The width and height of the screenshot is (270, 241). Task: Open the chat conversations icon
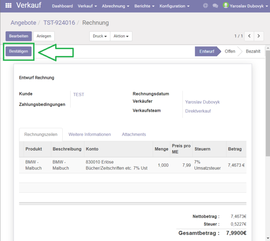(x=215, y=6)
